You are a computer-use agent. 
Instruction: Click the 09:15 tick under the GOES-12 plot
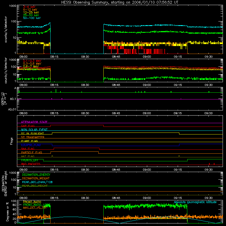[x=178, y=113]
